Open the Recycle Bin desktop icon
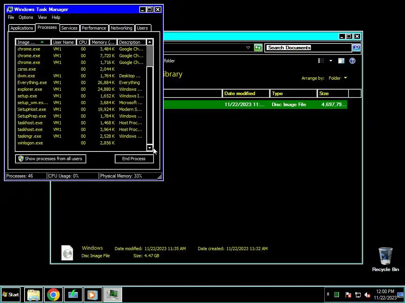This screenshot has width=405, height=303. tap(385, 259)
